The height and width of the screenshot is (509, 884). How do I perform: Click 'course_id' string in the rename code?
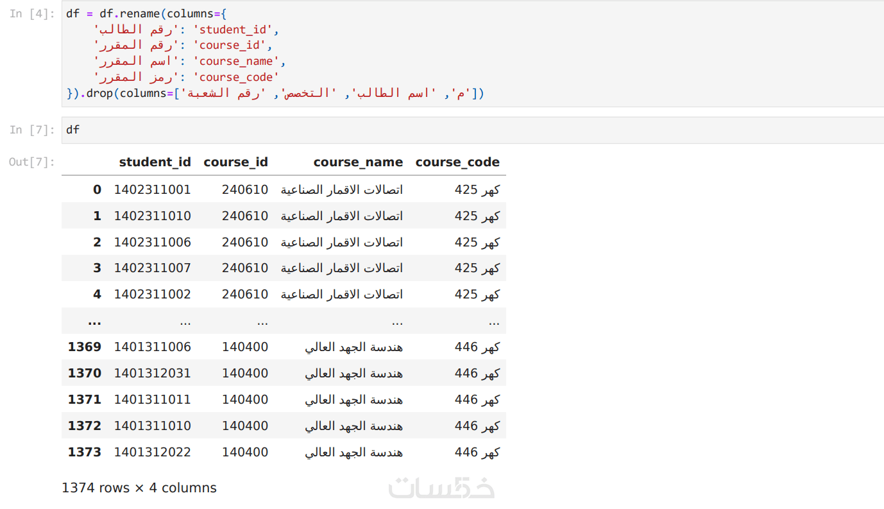coord(230,46)
